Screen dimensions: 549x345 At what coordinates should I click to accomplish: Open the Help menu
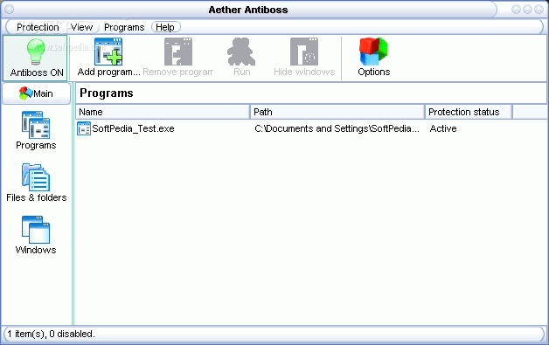[x=165, y=27]
